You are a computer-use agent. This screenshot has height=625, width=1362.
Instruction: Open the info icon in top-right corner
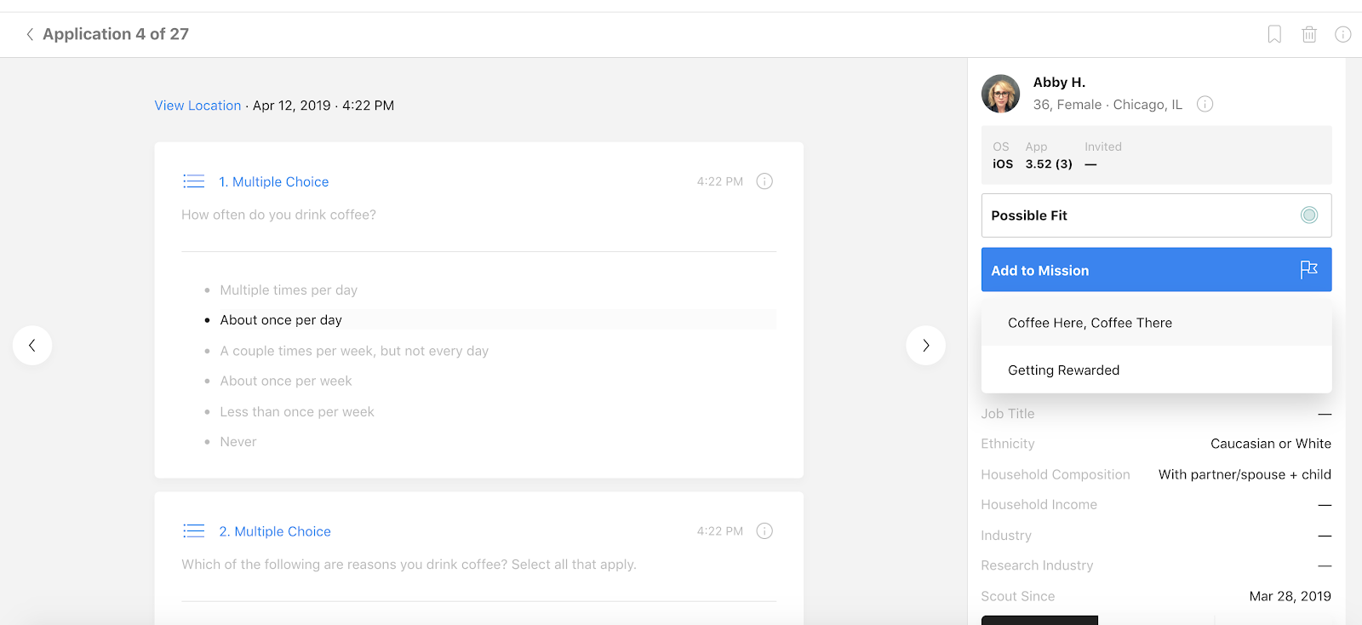(1342, 34)
